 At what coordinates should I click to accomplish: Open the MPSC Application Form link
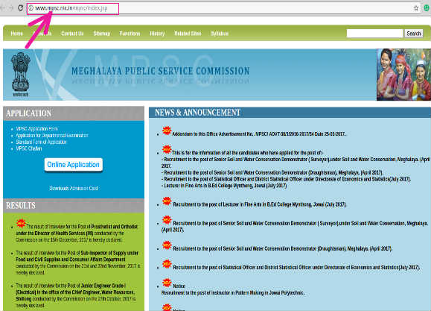click(x=36, y=128)
